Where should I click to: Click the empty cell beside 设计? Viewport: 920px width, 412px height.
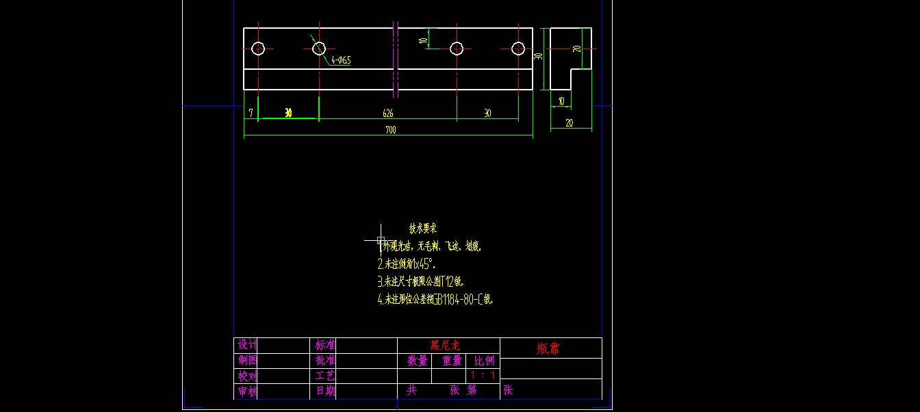pyautogui.click(x=284, y=344)
